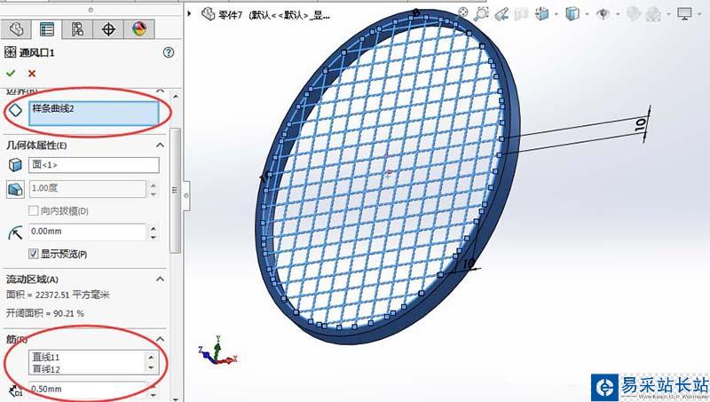The width and height of the screenshot is (710, 402).
Task: Expand the flyout tree arrow beside 零件7
Action: coord(189,13)
